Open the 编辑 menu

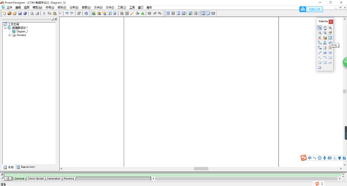click(x=18, y=7)
